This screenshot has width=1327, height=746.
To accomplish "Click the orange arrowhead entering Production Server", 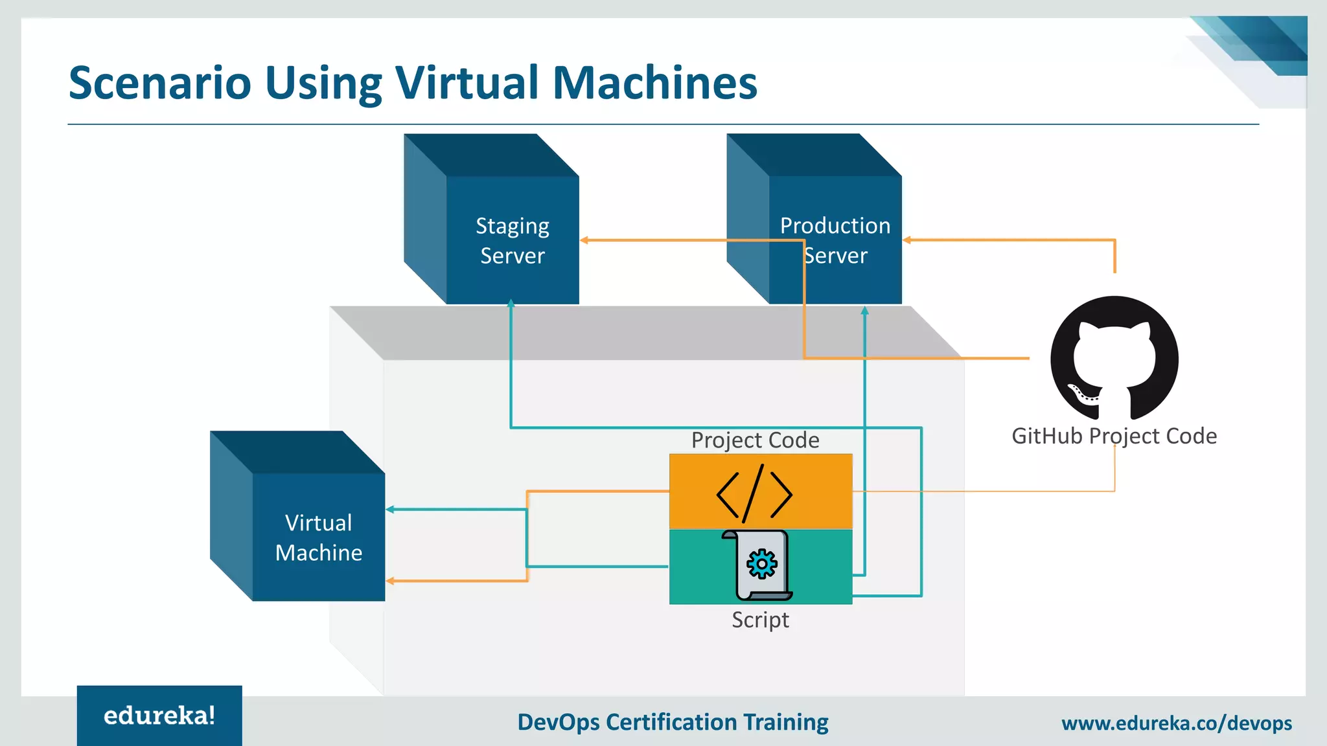I will (x=907, y=240).
